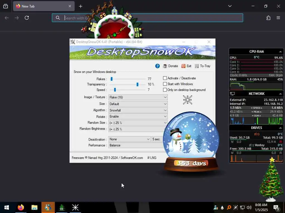Click the orange magnifier tray icon
285x213 pixels.
pyautogui.click(x=229, y=207)
